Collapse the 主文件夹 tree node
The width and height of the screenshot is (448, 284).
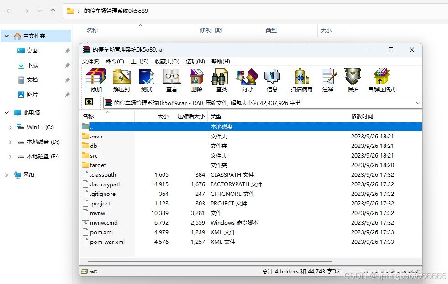click(x=7, y=36)
